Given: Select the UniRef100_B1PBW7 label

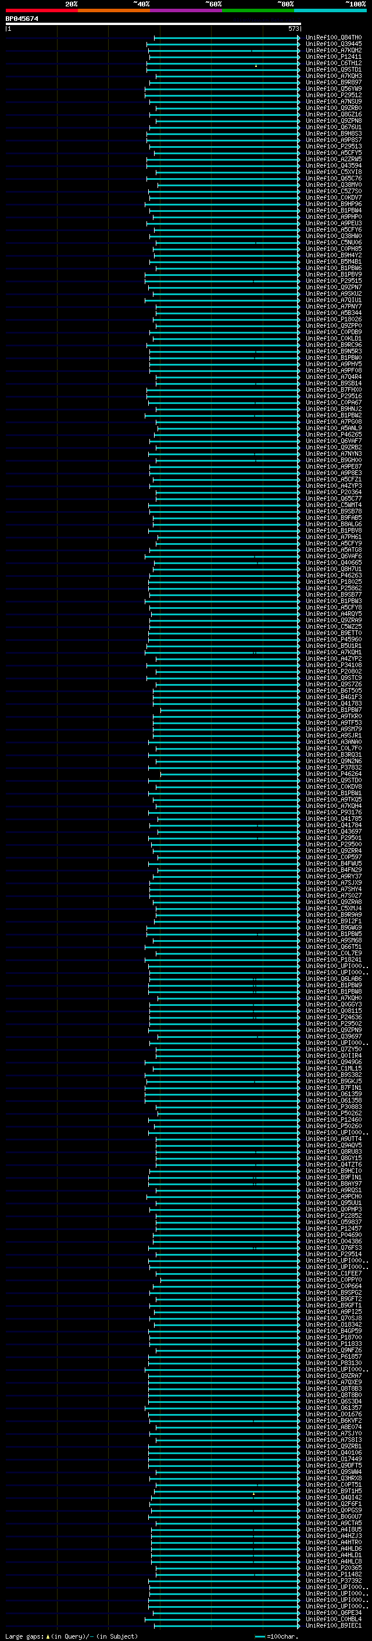Looking at the screenshot, I should 334,710.
